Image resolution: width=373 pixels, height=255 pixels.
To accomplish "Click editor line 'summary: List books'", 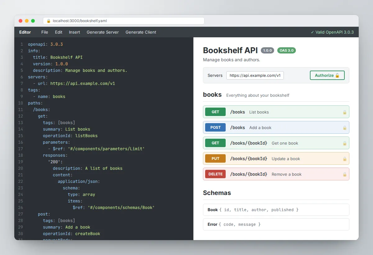I will click(67, 129).
